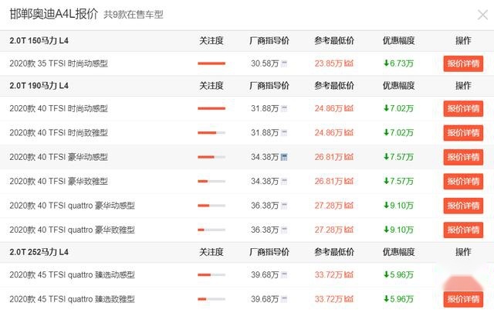Open 2020款 45 TFSI quattro 臻选致雅型 link
Viewport: 494px width, 310px height.
click(x=72, y=299)
